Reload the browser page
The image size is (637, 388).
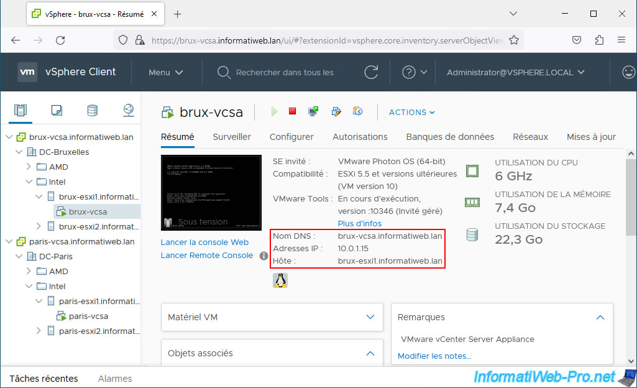(60, 40)
